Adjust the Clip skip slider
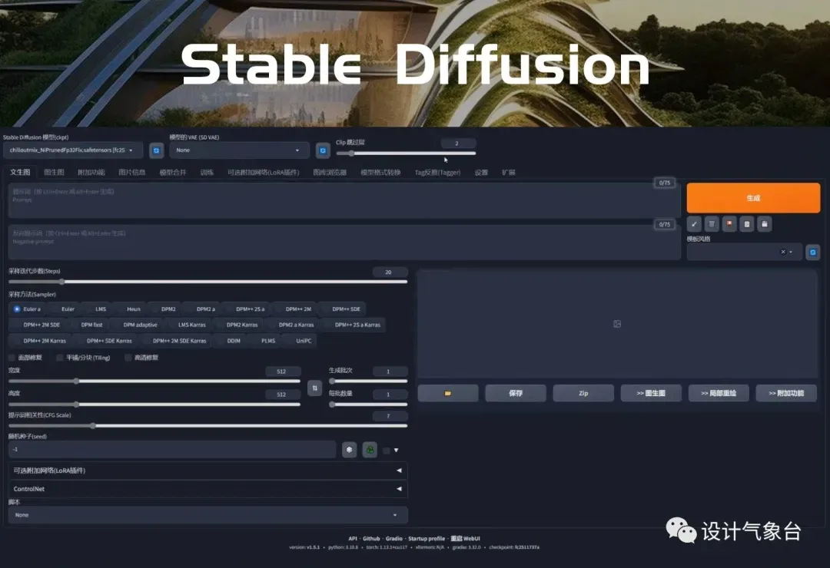Image resolution: width=830 pixels, height=568 pixels. (406, 154)
